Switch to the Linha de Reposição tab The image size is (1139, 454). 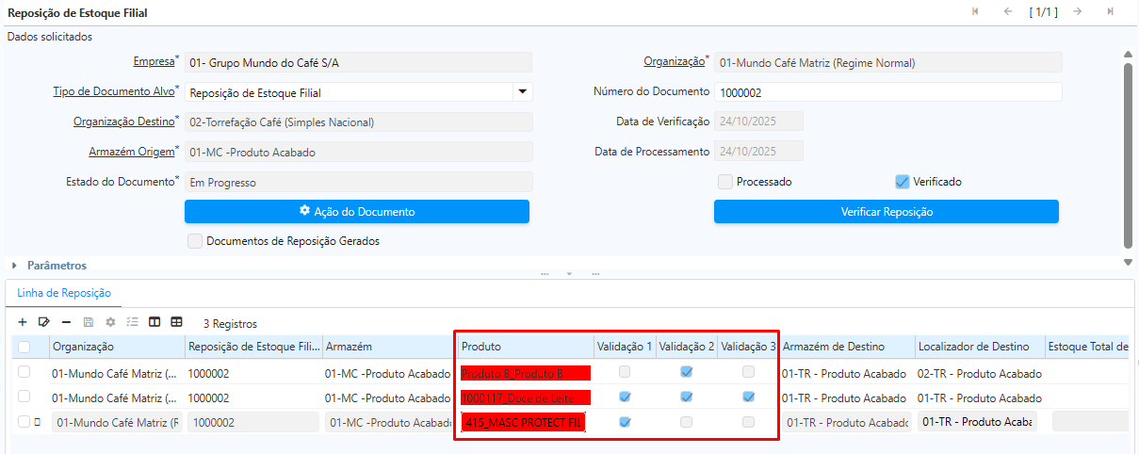pyautogui.click(x=64, y=293)
